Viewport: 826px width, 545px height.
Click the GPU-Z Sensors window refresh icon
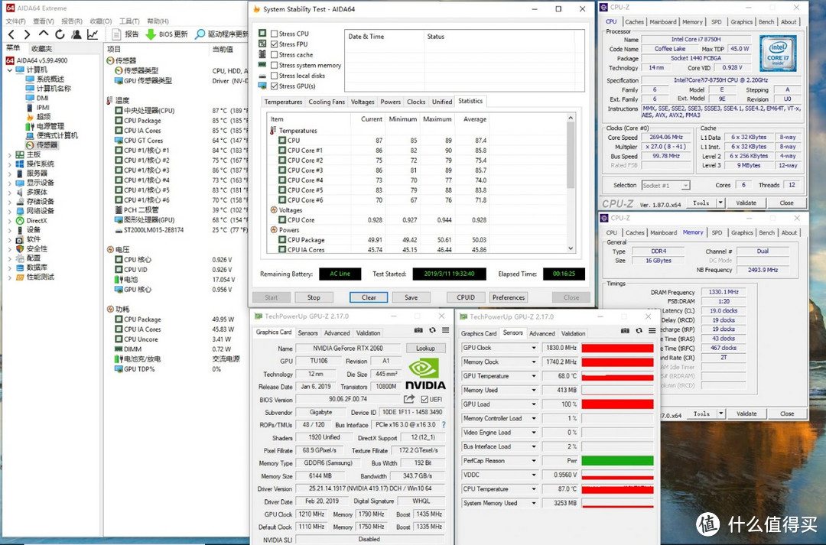tap(639, 331)
